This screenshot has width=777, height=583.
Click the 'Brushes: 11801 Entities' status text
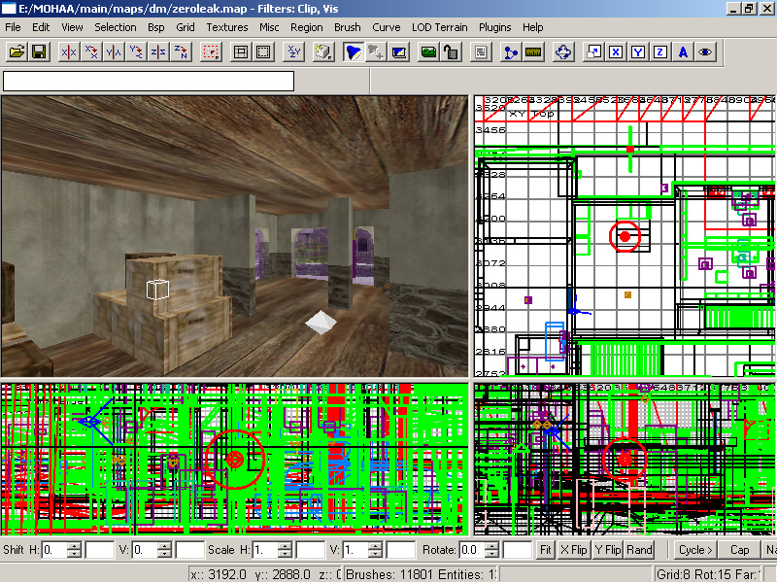tap(421, 574)
